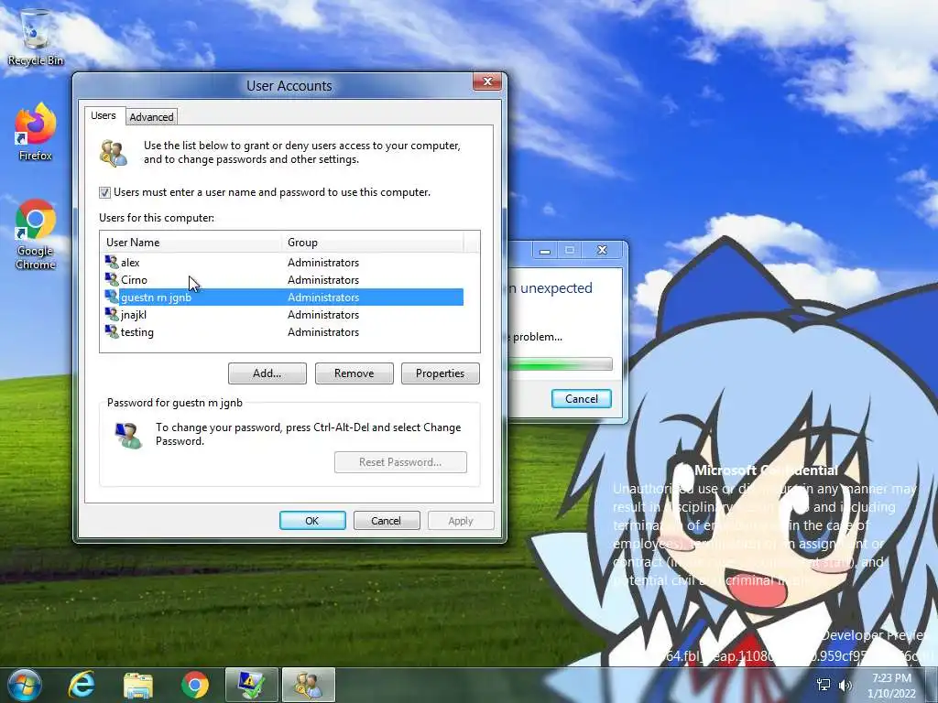Viewport: 938px width, 703px height.
Task: Click the Reset Password... button
Action: (400, 462)
